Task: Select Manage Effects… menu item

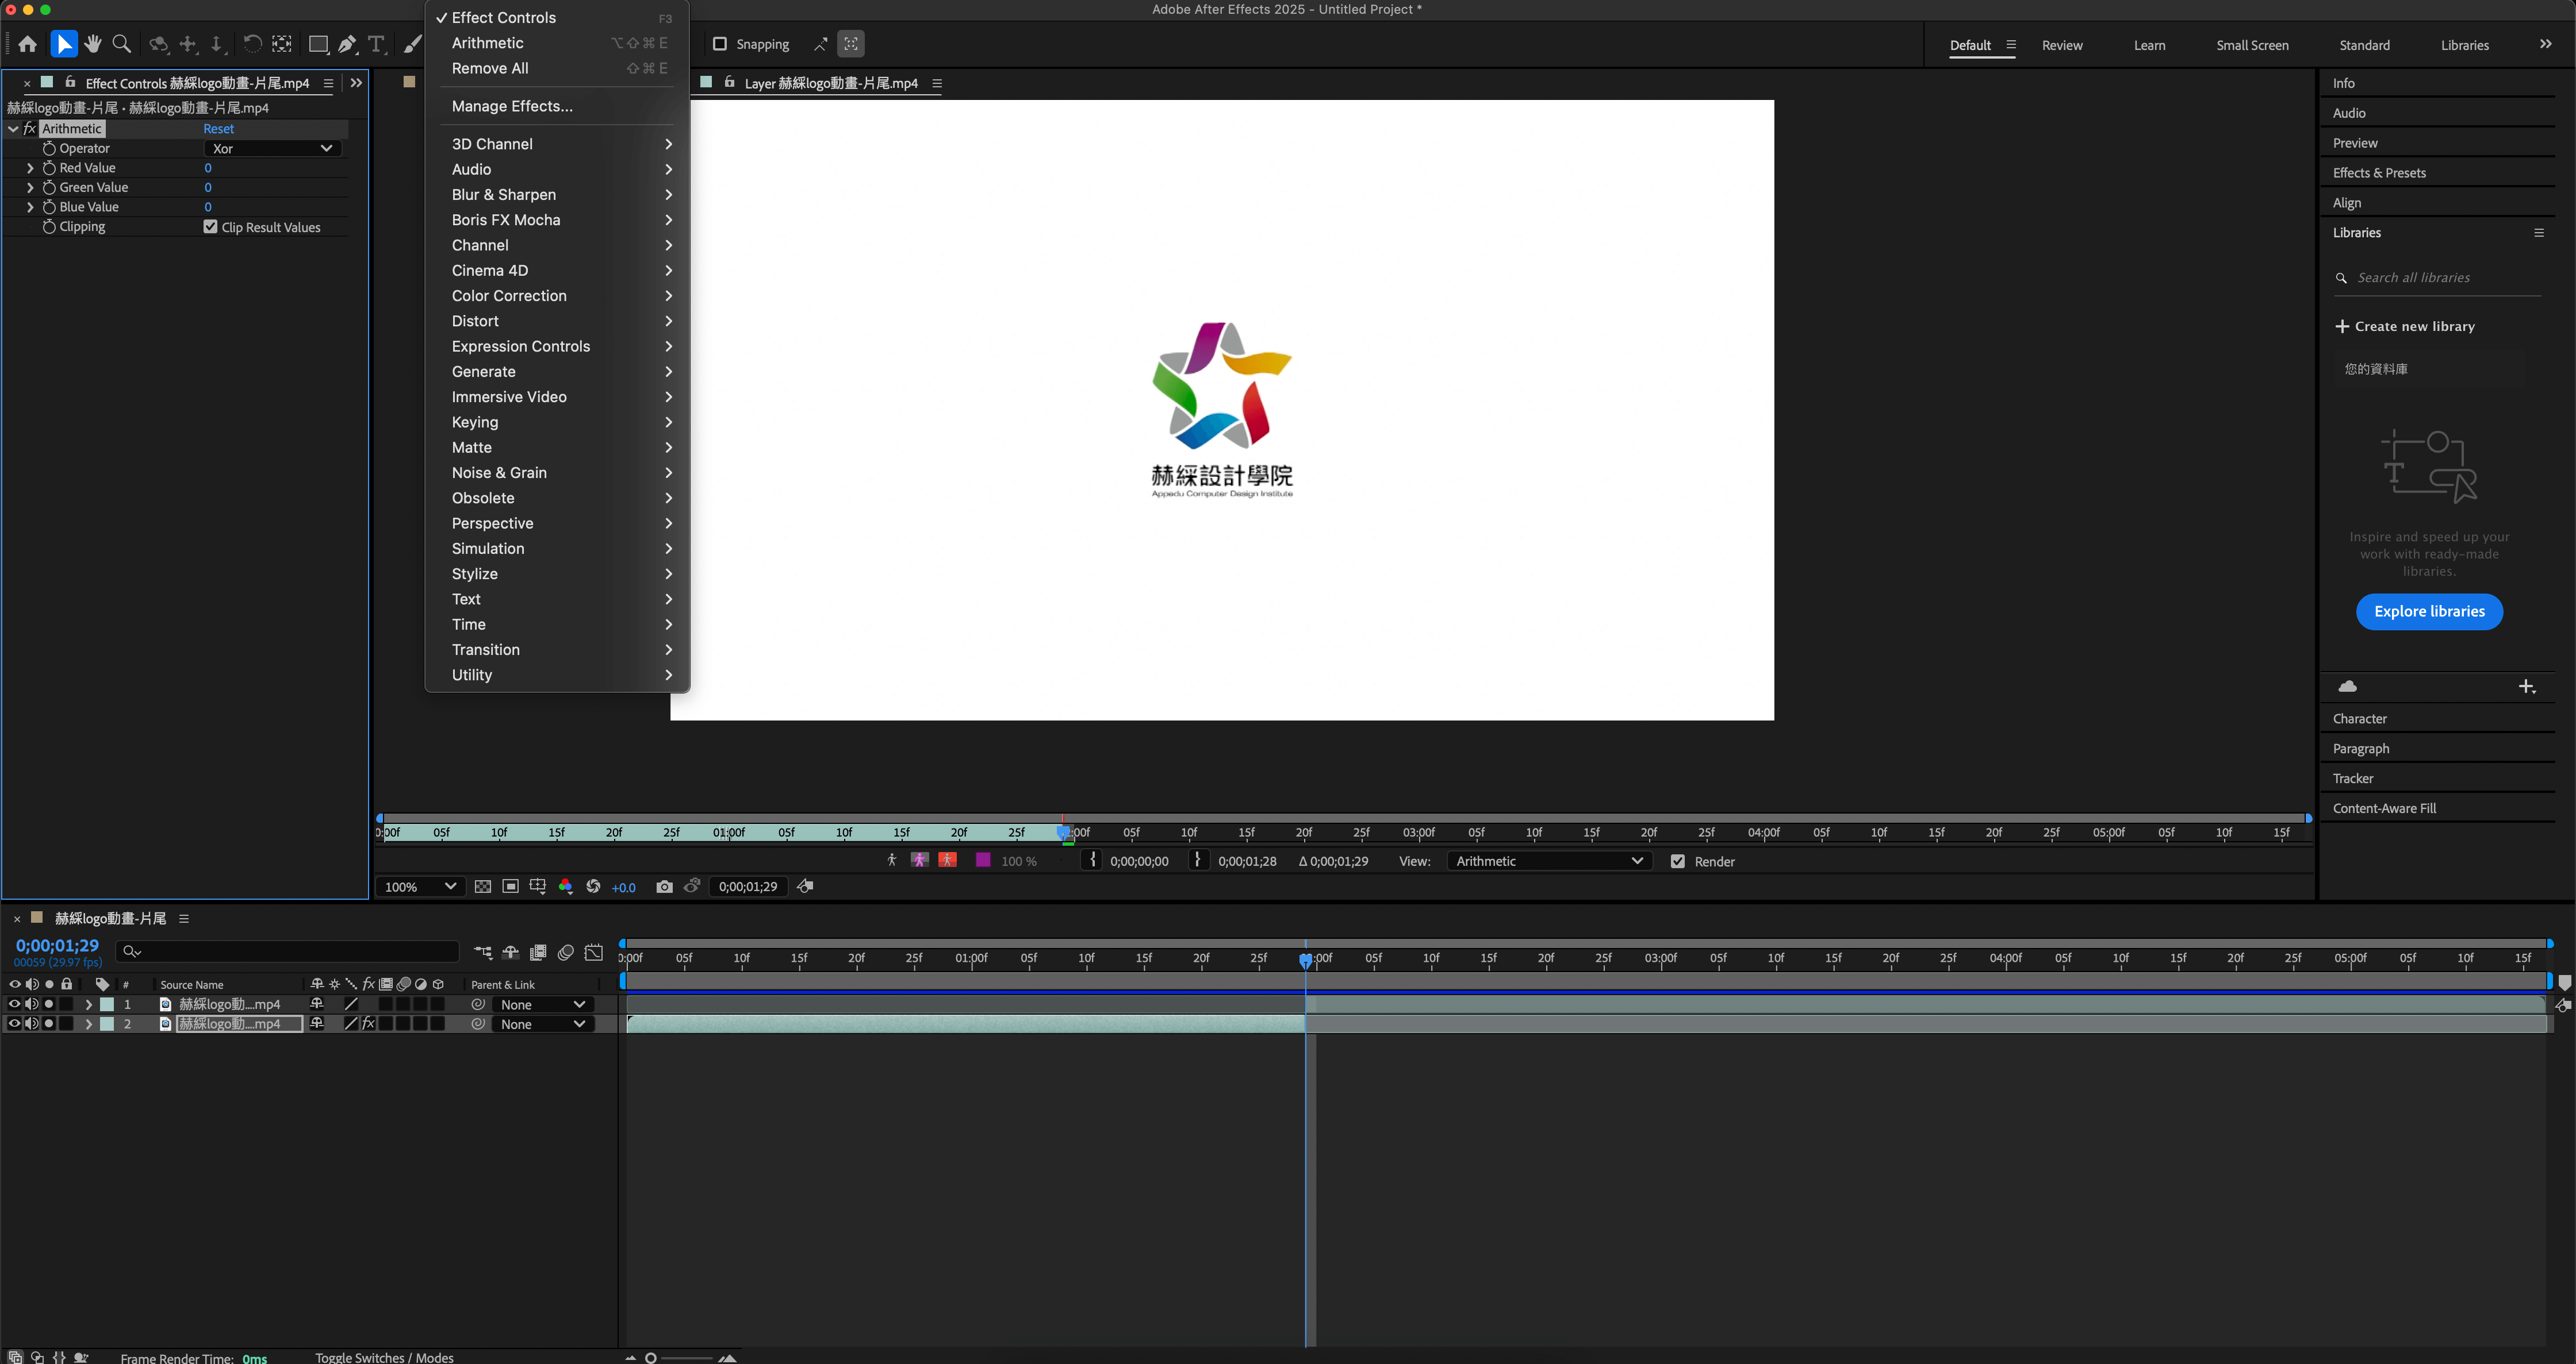Action: click(x=558, y=106)
